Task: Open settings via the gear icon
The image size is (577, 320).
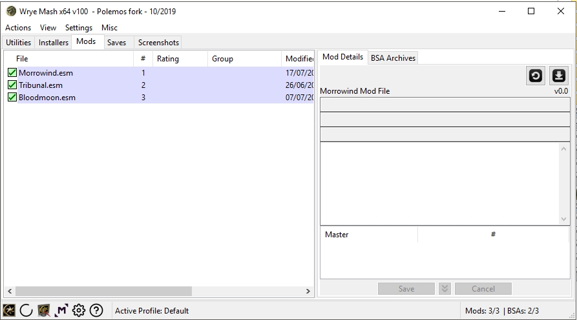Action: 79,310
